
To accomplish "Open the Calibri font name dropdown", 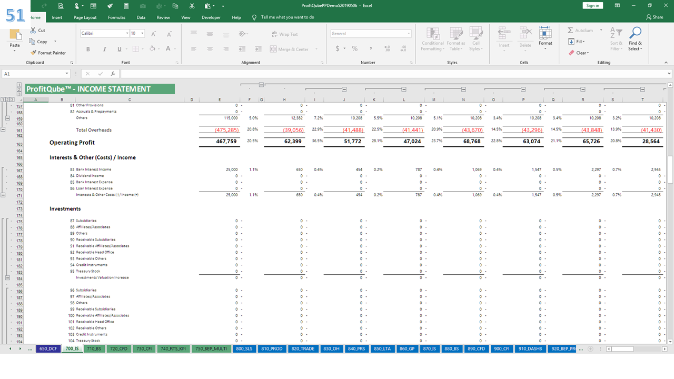I will point(127,34).
